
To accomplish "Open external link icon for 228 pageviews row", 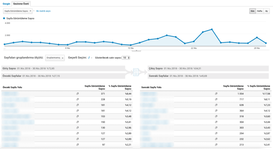I will click(x=78, y=99).
